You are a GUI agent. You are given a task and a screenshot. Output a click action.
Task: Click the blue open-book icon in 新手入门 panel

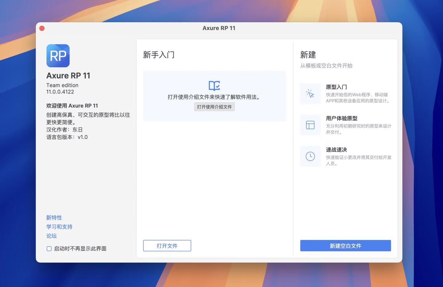214,86
